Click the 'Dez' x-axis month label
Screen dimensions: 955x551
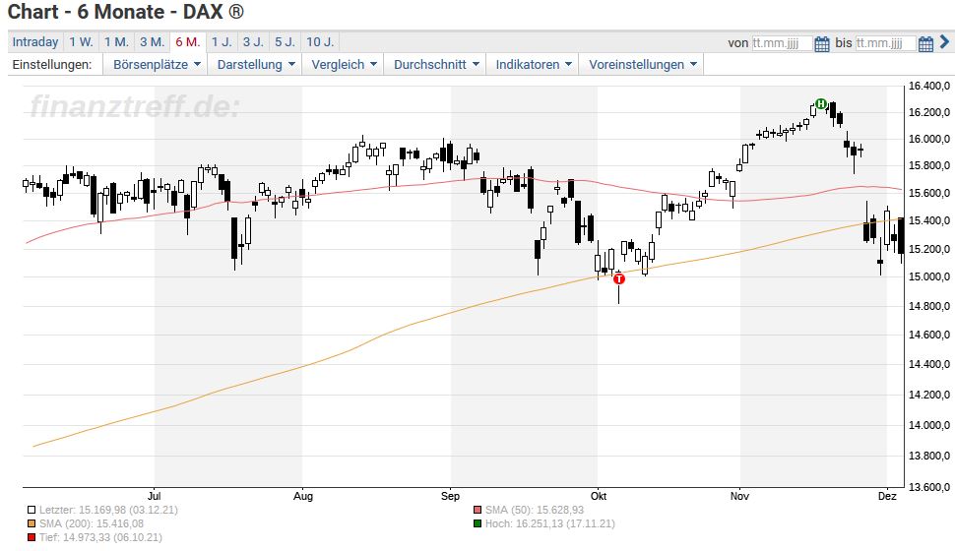pos(887,496)
